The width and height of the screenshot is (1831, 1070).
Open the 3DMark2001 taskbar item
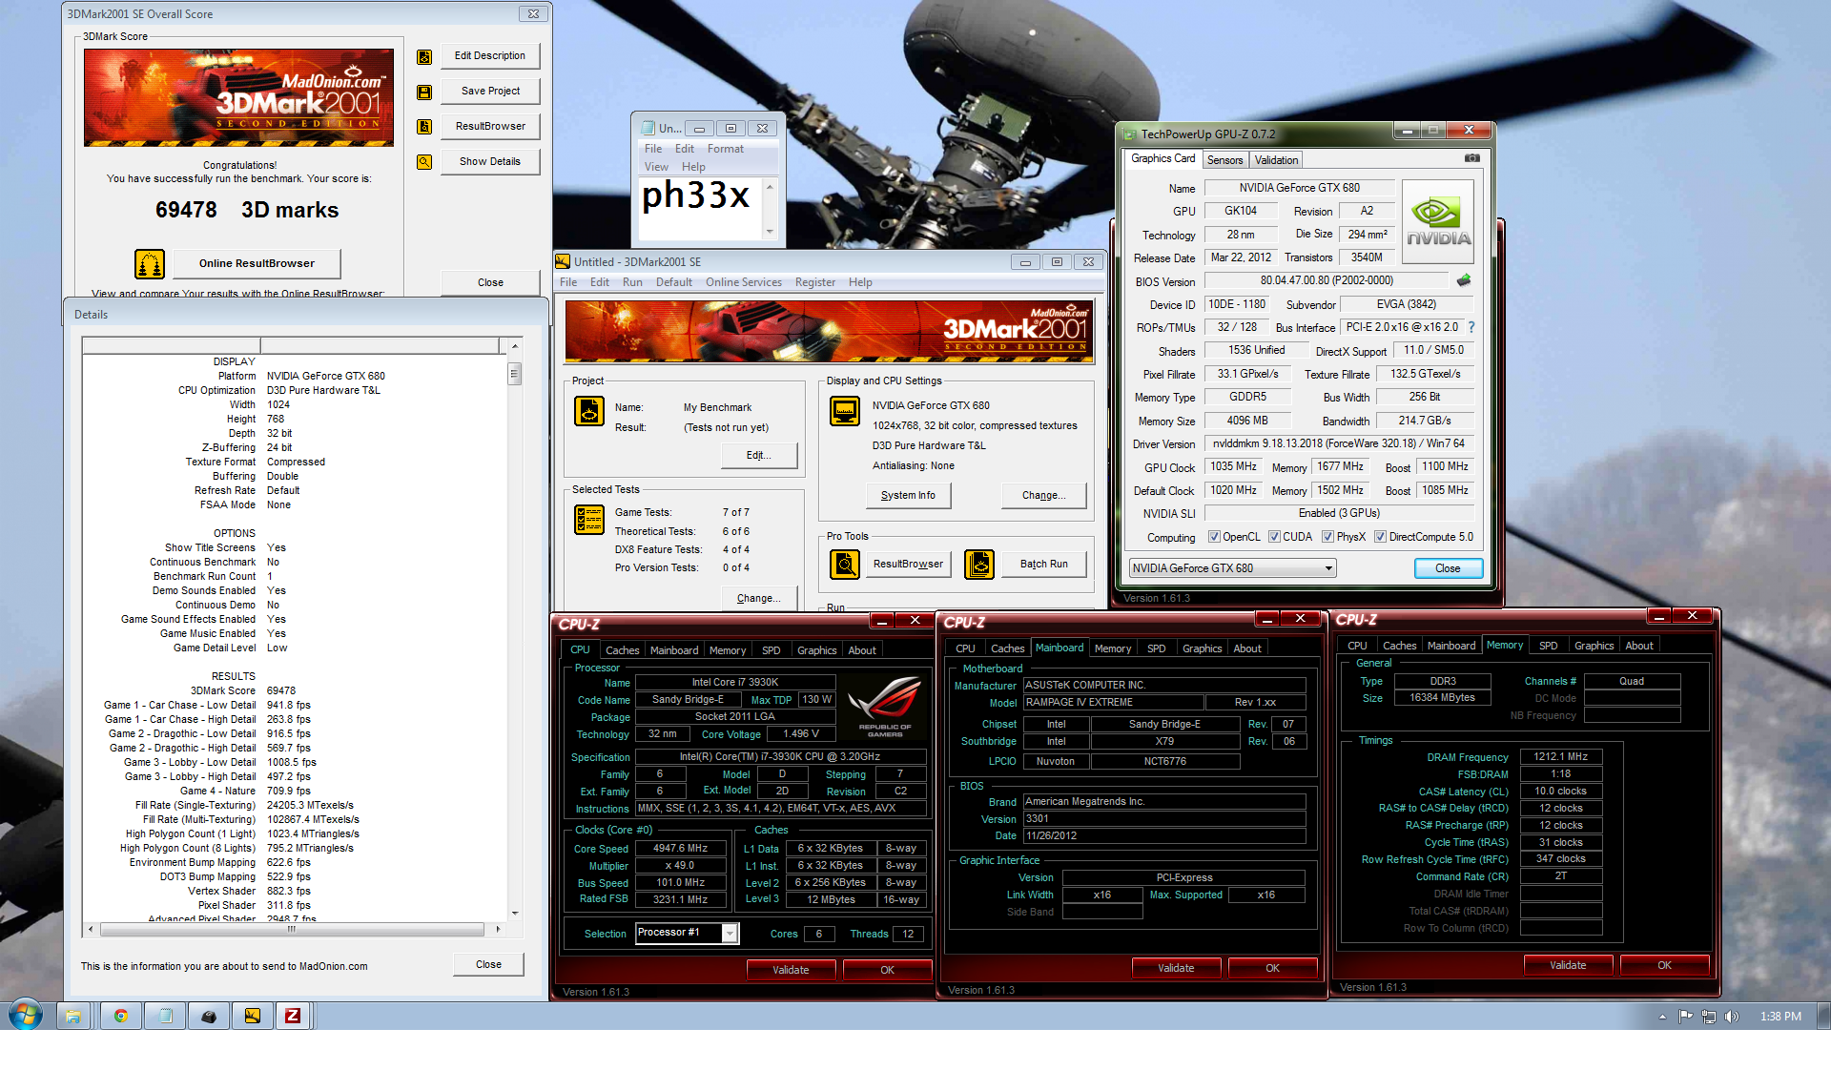click(x=253, y=1016)
